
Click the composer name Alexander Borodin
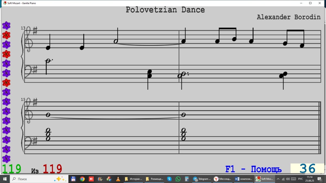pyautogui.click(x=289, y=17)
